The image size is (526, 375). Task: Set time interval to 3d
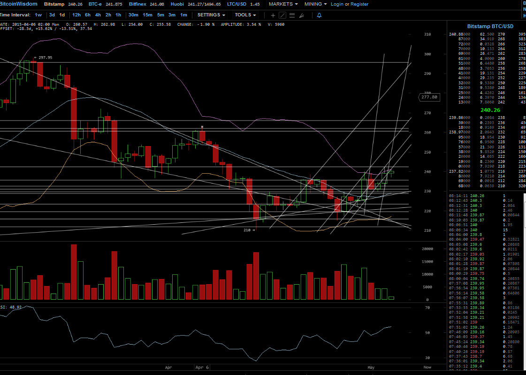pos(52,15)
